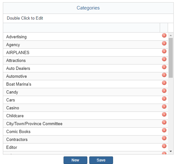Click the scrollbar up arrow

click(x=171, y=35)
